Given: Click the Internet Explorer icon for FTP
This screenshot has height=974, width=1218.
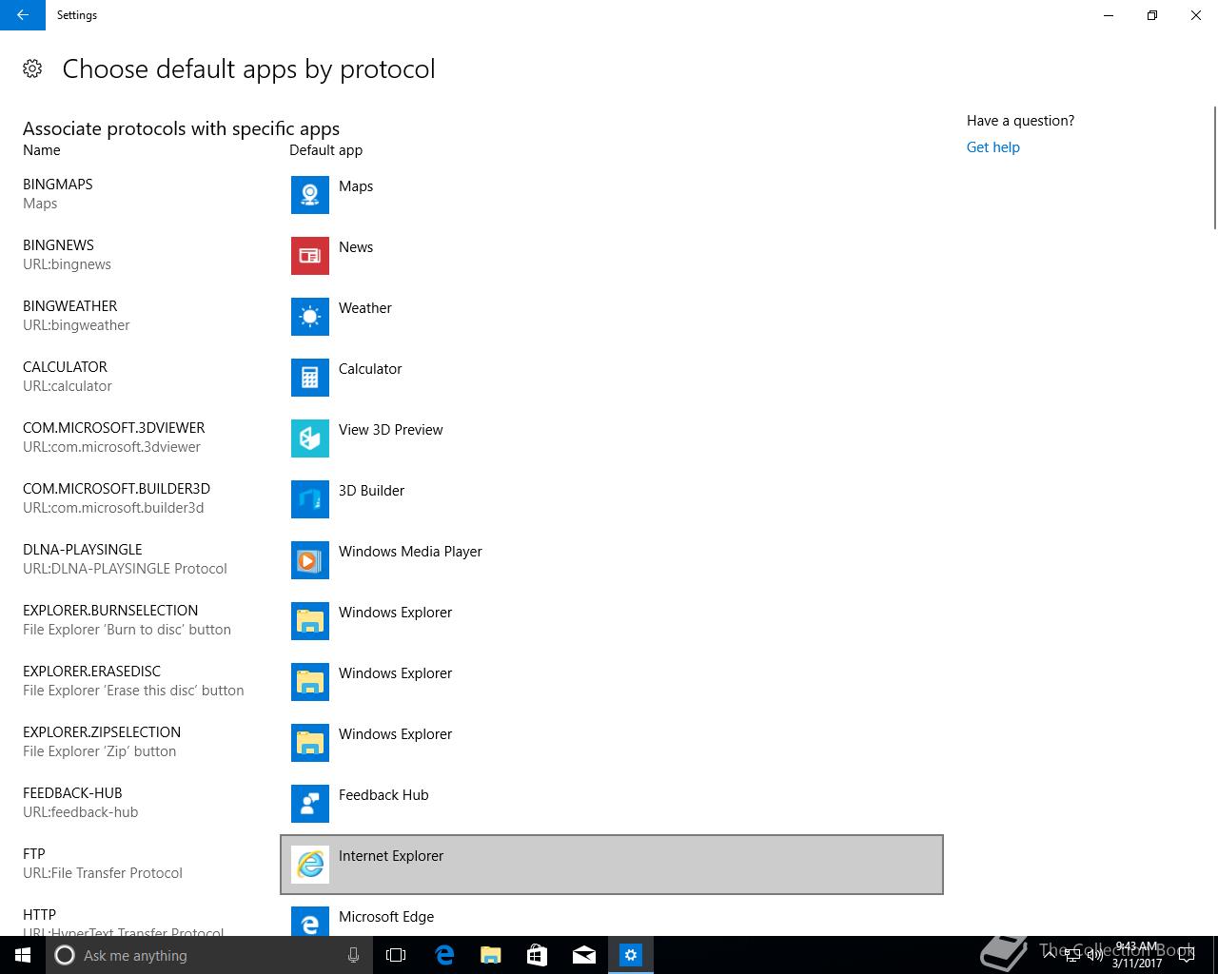Looking at the screenshot, I should tap(310, 865).
